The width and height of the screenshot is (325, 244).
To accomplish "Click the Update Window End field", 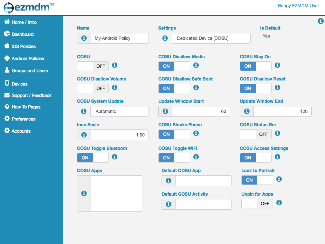I will click(x=282, y=111).
